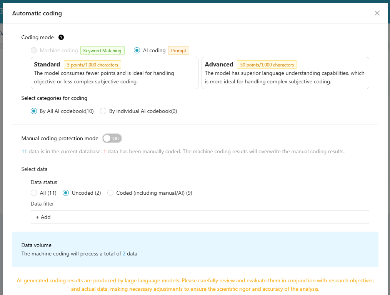Click the orange Prompt tag
The width and height of the screenshot is (390, 295).
click(x=178, y=50)
